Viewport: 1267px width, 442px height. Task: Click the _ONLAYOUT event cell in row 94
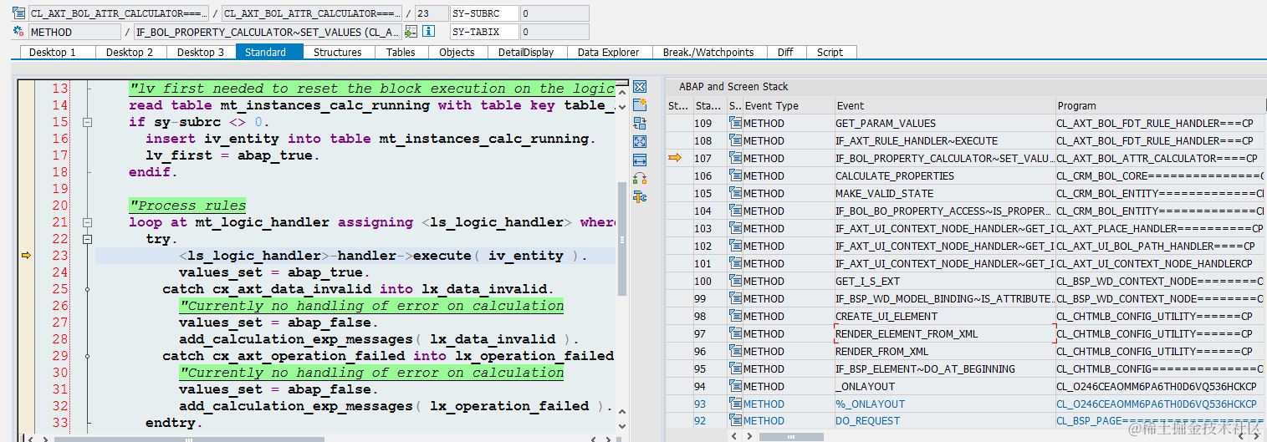pos(945,386)
